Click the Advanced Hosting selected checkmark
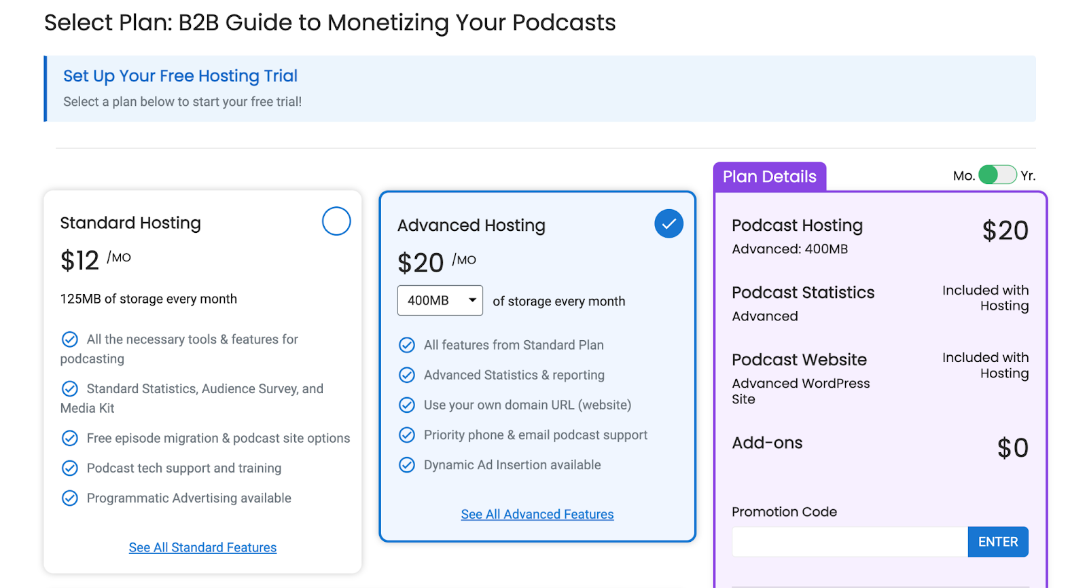The width and height of the screenshot is (1087, 588). click(x=669, y=224)
